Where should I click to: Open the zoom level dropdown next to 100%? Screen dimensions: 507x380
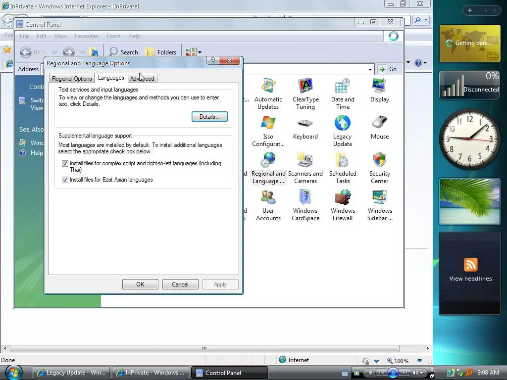pyautogui.click(x=419, y=361)
